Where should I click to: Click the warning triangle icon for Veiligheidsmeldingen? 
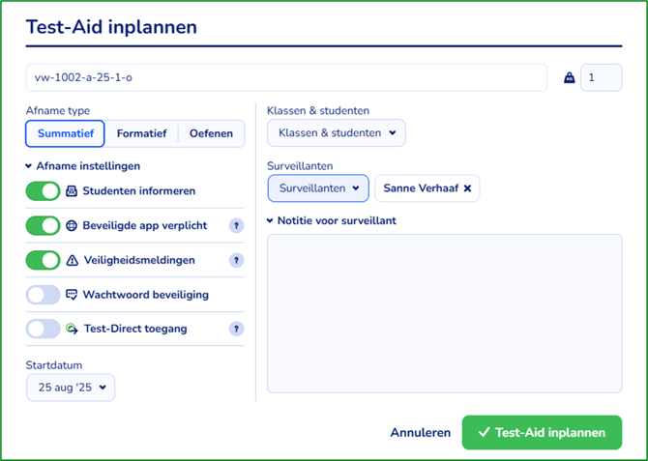72,260
